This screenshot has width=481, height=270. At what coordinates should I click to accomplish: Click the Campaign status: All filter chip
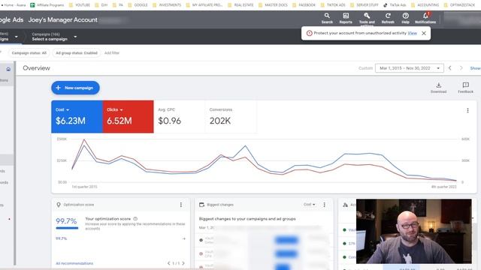point(29,53)
